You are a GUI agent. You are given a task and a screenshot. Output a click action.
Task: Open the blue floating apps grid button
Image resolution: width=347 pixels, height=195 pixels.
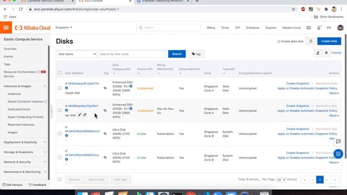tap(338, 154)
